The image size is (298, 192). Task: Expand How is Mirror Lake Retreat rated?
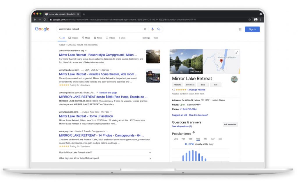(105, 153)
